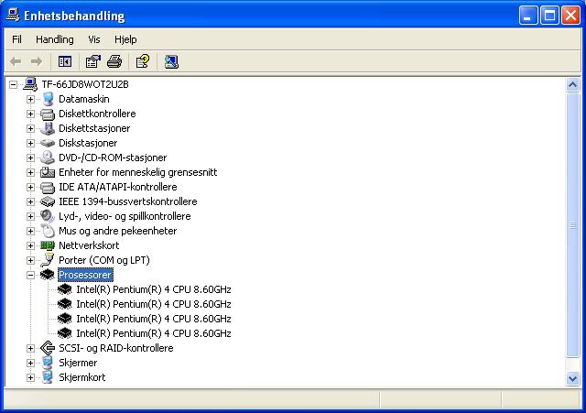Open the Properties toolbar icon

click(x=93, y=61)
